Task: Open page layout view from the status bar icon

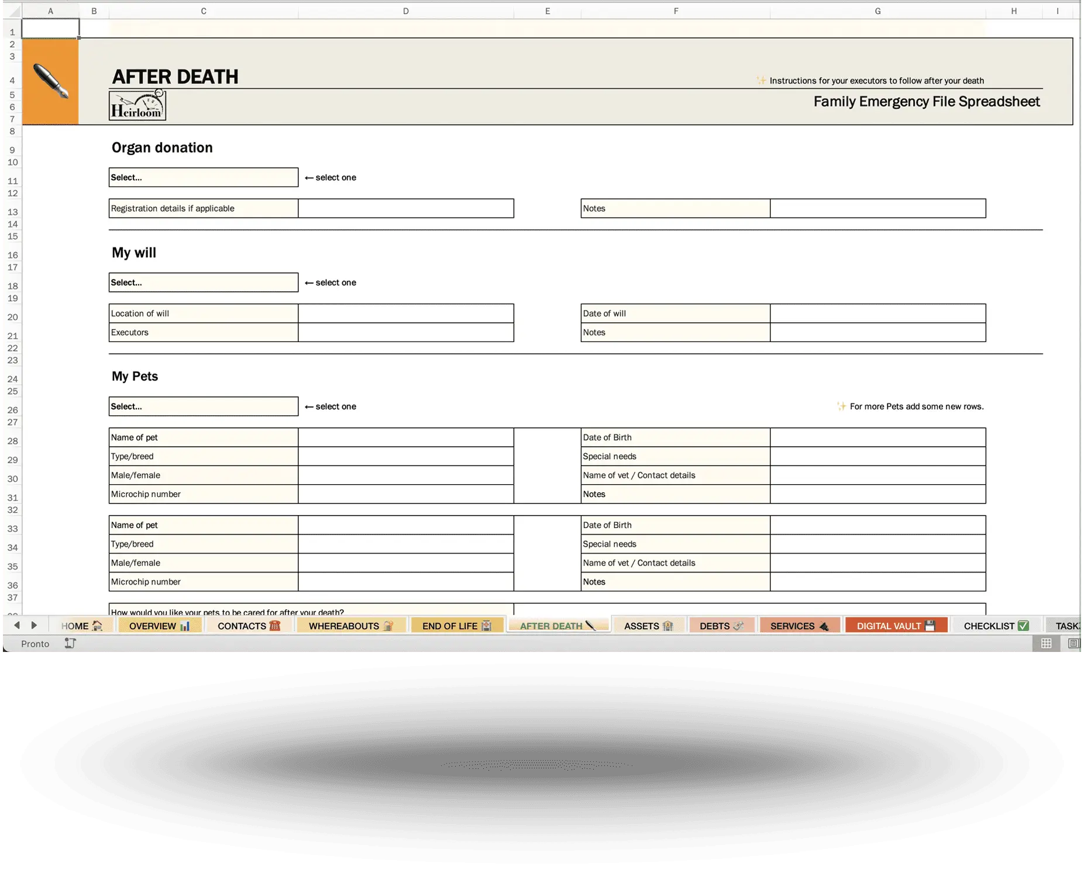Action: point(1074,643)
